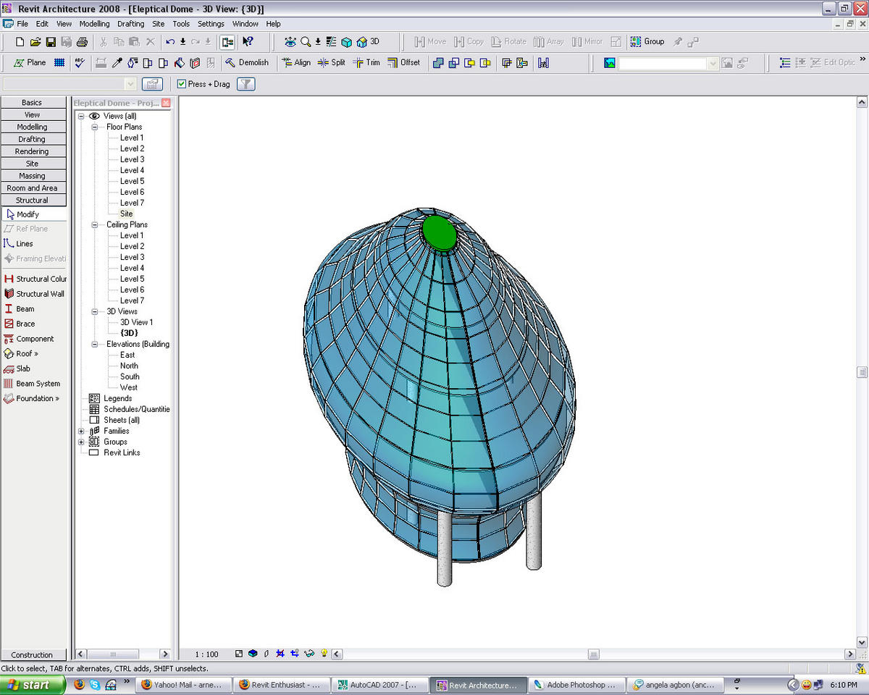Screen dimensions: 869x695
Task: Click the Beam button in the design bar
Action: pyautogui.click(x=25, y=308)
